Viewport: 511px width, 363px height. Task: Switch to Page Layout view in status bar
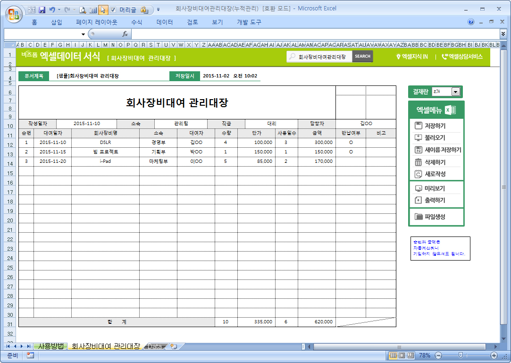point(402,355)
